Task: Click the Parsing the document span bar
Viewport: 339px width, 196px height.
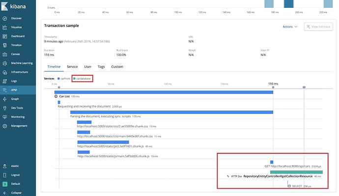Action: coord(171,112)
